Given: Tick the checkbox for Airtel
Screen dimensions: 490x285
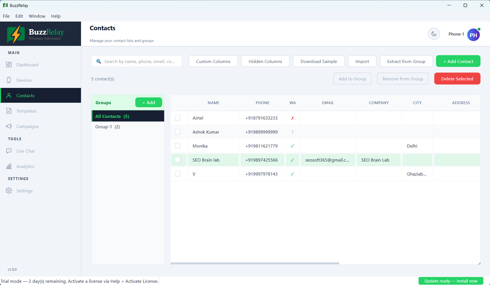Looking at the screenshot, I should (x=178, y=118).
